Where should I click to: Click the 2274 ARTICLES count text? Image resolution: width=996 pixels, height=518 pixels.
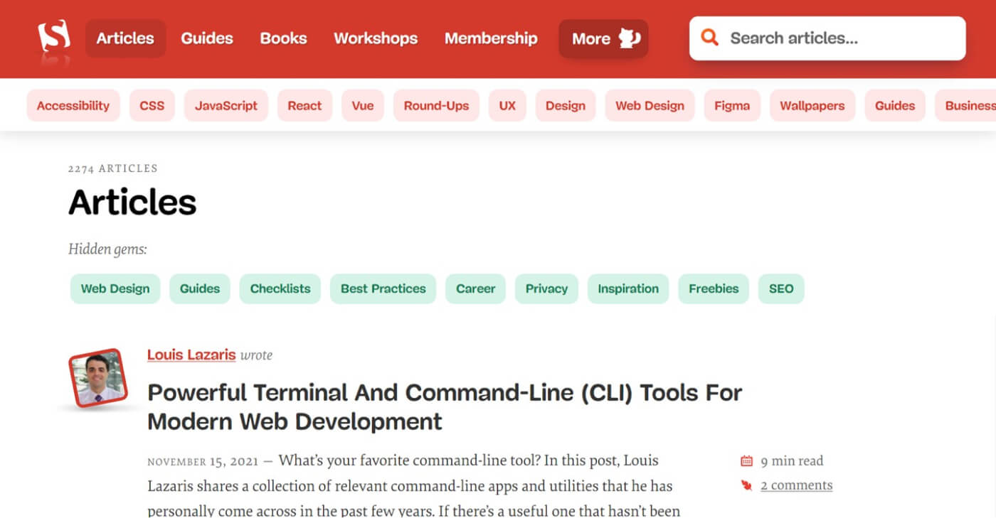pos(113,168)
